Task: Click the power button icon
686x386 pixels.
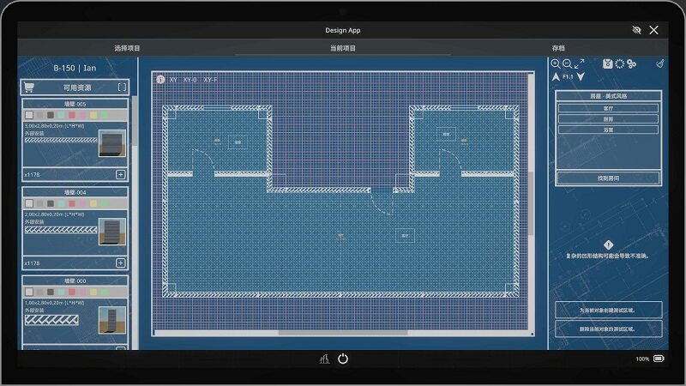Action: pyautogui.click(x=343, y=359)
